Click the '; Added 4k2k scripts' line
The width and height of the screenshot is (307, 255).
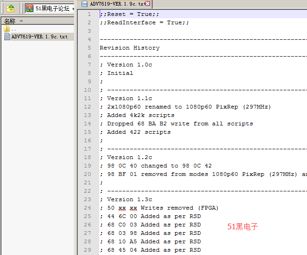137,115
